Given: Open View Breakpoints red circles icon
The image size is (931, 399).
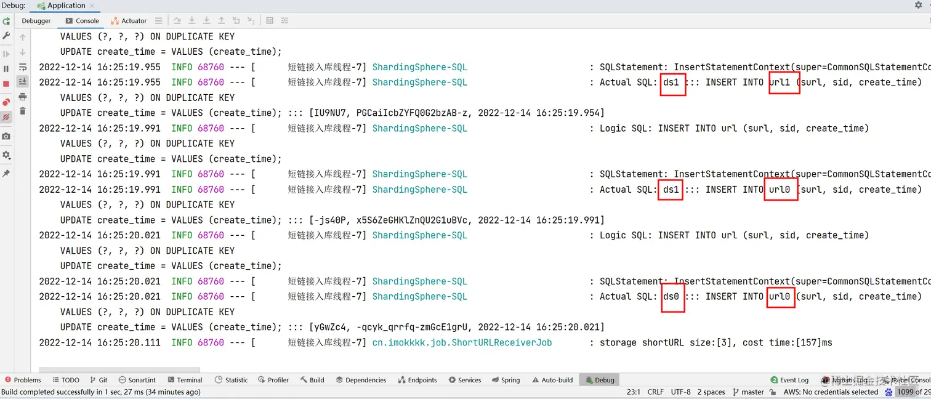Looking at the screenshot, I should (6, 102).
